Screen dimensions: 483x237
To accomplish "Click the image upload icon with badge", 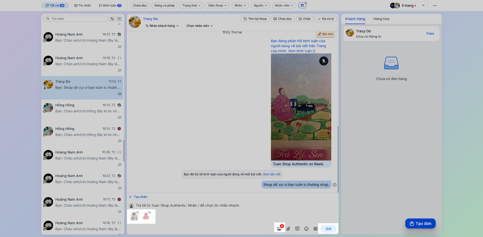I will pos(279,229).
